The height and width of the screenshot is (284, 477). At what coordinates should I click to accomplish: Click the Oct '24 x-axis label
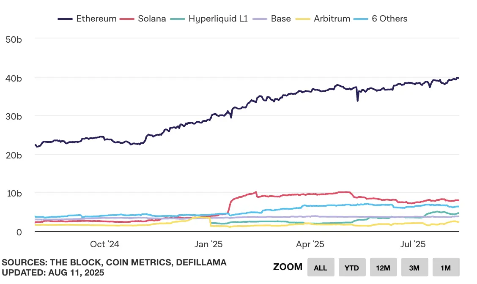tap(105, 244)
